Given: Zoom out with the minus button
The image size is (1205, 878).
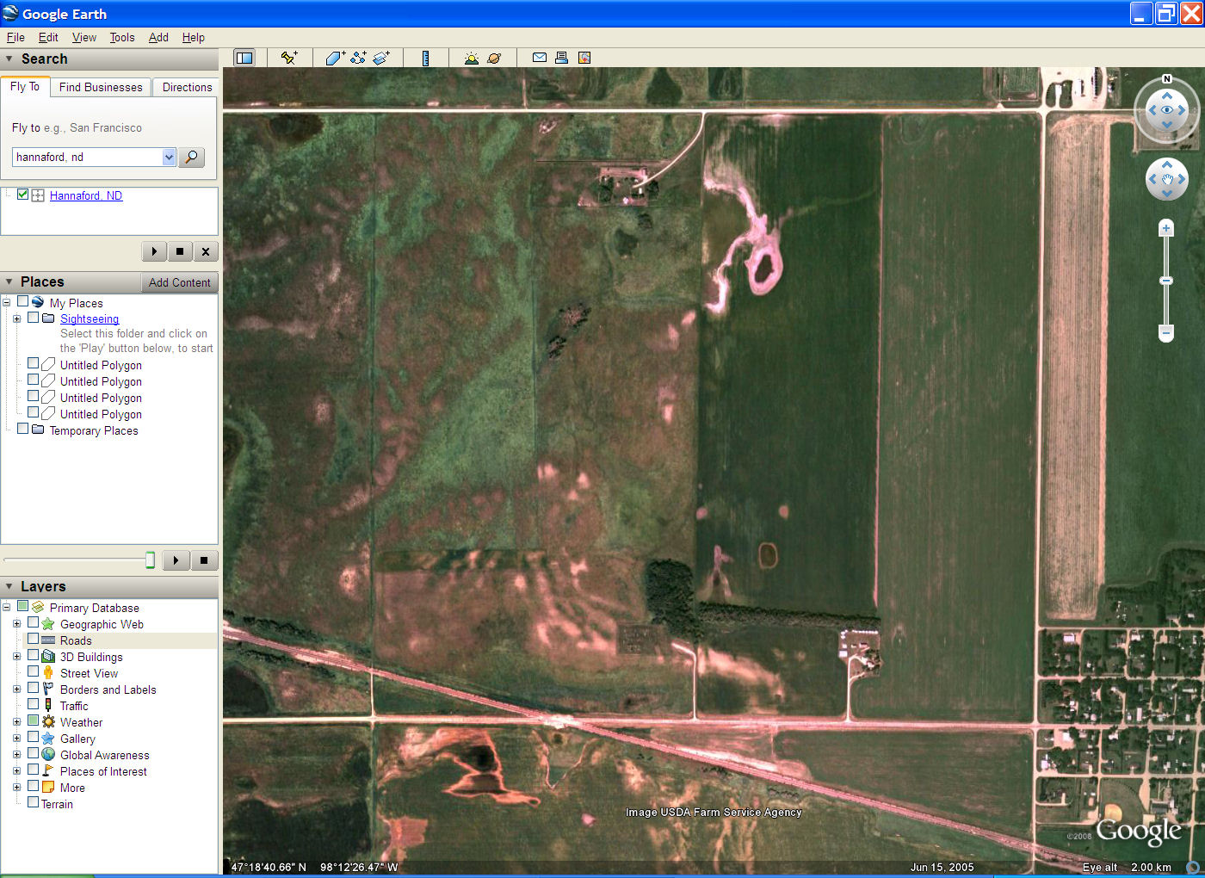Looking at the screenshot, I should tap(1166, 332).
